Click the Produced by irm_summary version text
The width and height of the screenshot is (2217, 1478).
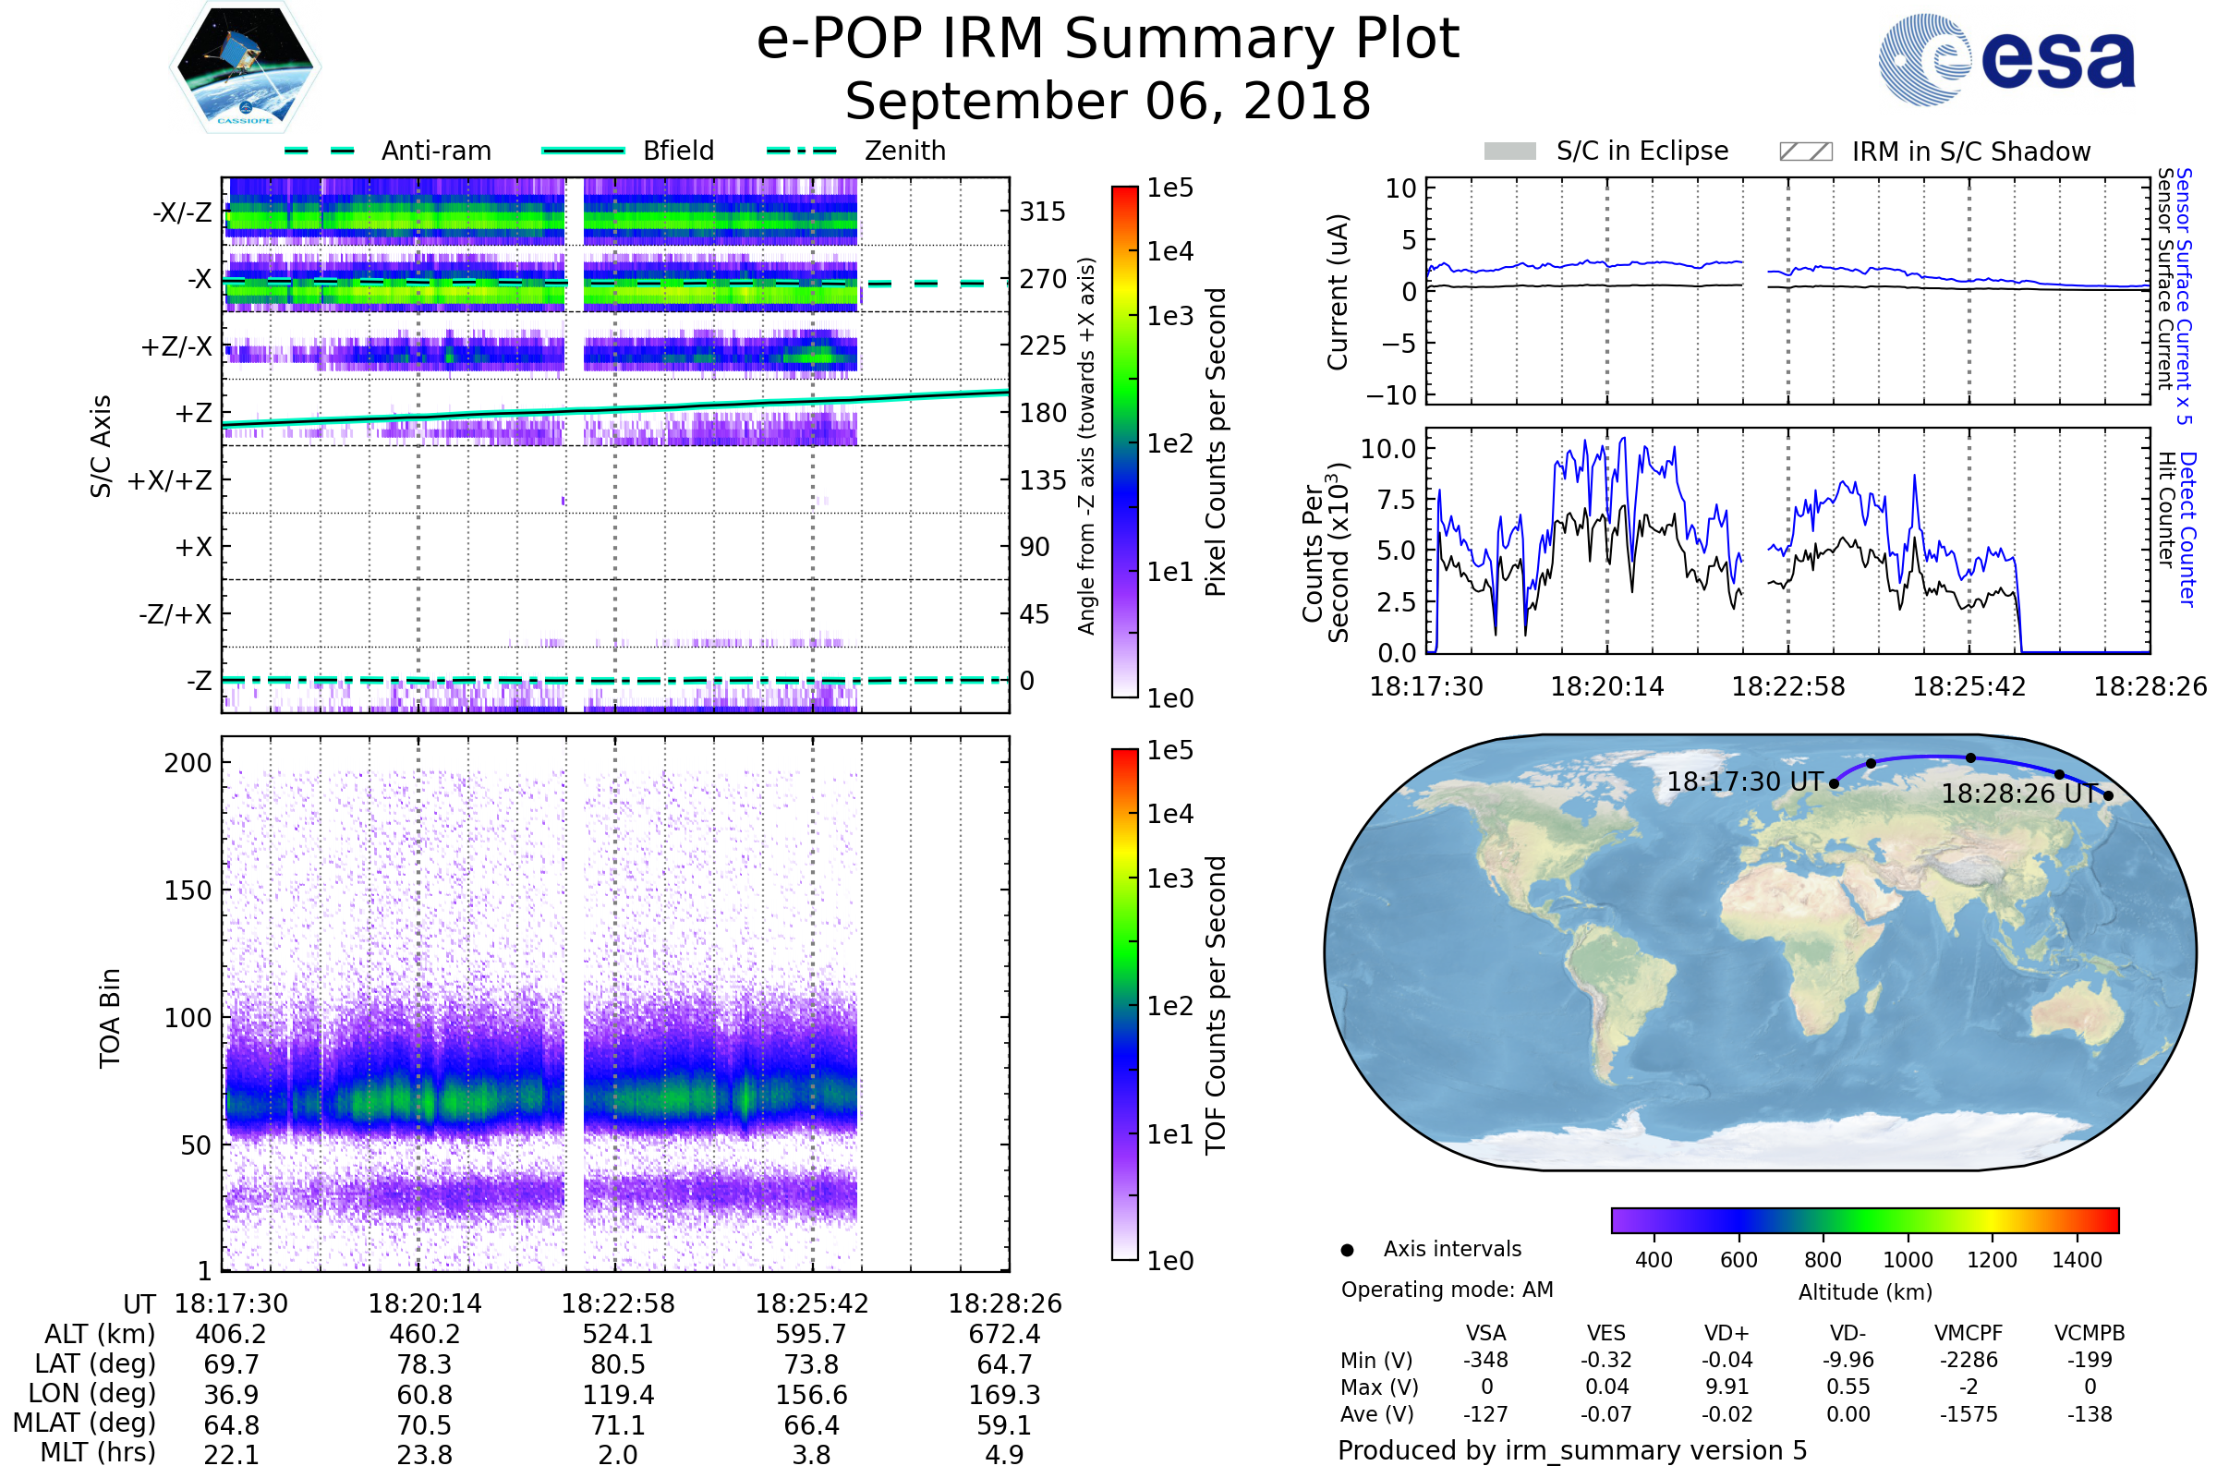[x=1571, y=1449]
